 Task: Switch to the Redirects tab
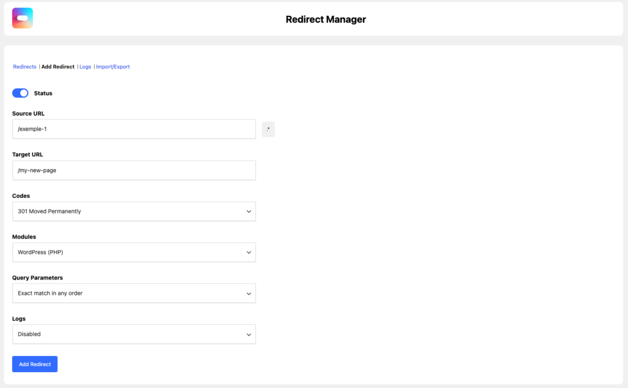click(25, 67)
